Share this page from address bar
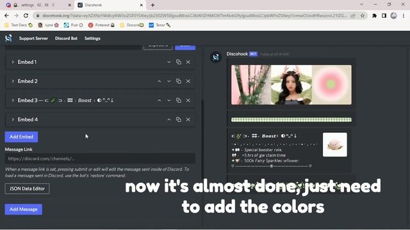 click(x=353, y=15)
